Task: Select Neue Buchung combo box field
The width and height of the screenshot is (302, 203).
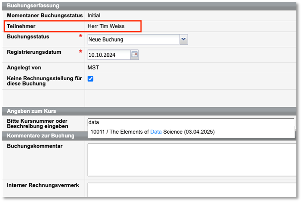Action: [138, 39]
